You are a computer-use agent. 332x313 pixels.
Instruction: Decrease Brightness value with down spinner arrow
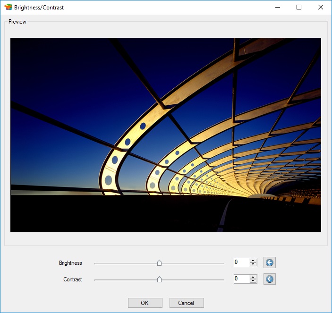[x=253, y=264]
